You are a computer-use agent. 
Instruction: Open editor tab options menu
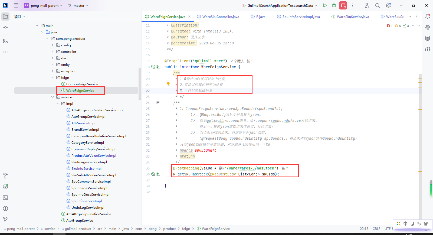(x=417, y=17)
